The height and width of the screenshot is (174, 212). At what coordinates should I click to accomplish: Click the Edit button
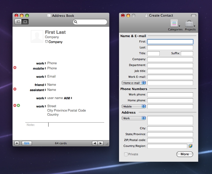coord(27,143)
